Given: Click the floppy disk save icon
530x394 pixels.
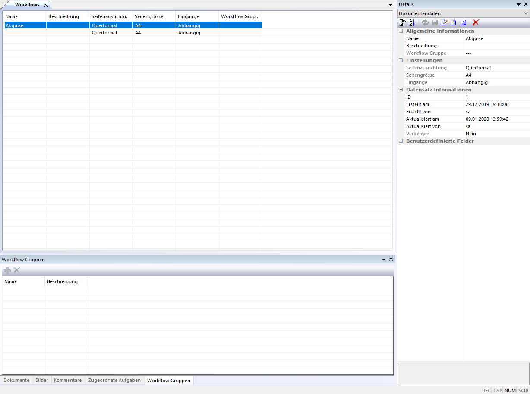Looking at the screenshot, I should [x=435, y=22].
